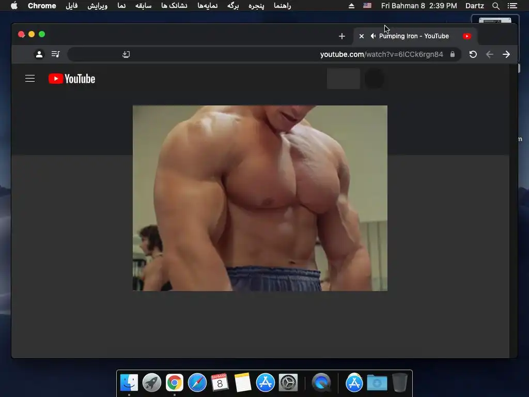Click the YouTube logo home link
The height and width of the screenshot is (397, 529).
pyautogui.click(x=72, y=79)
